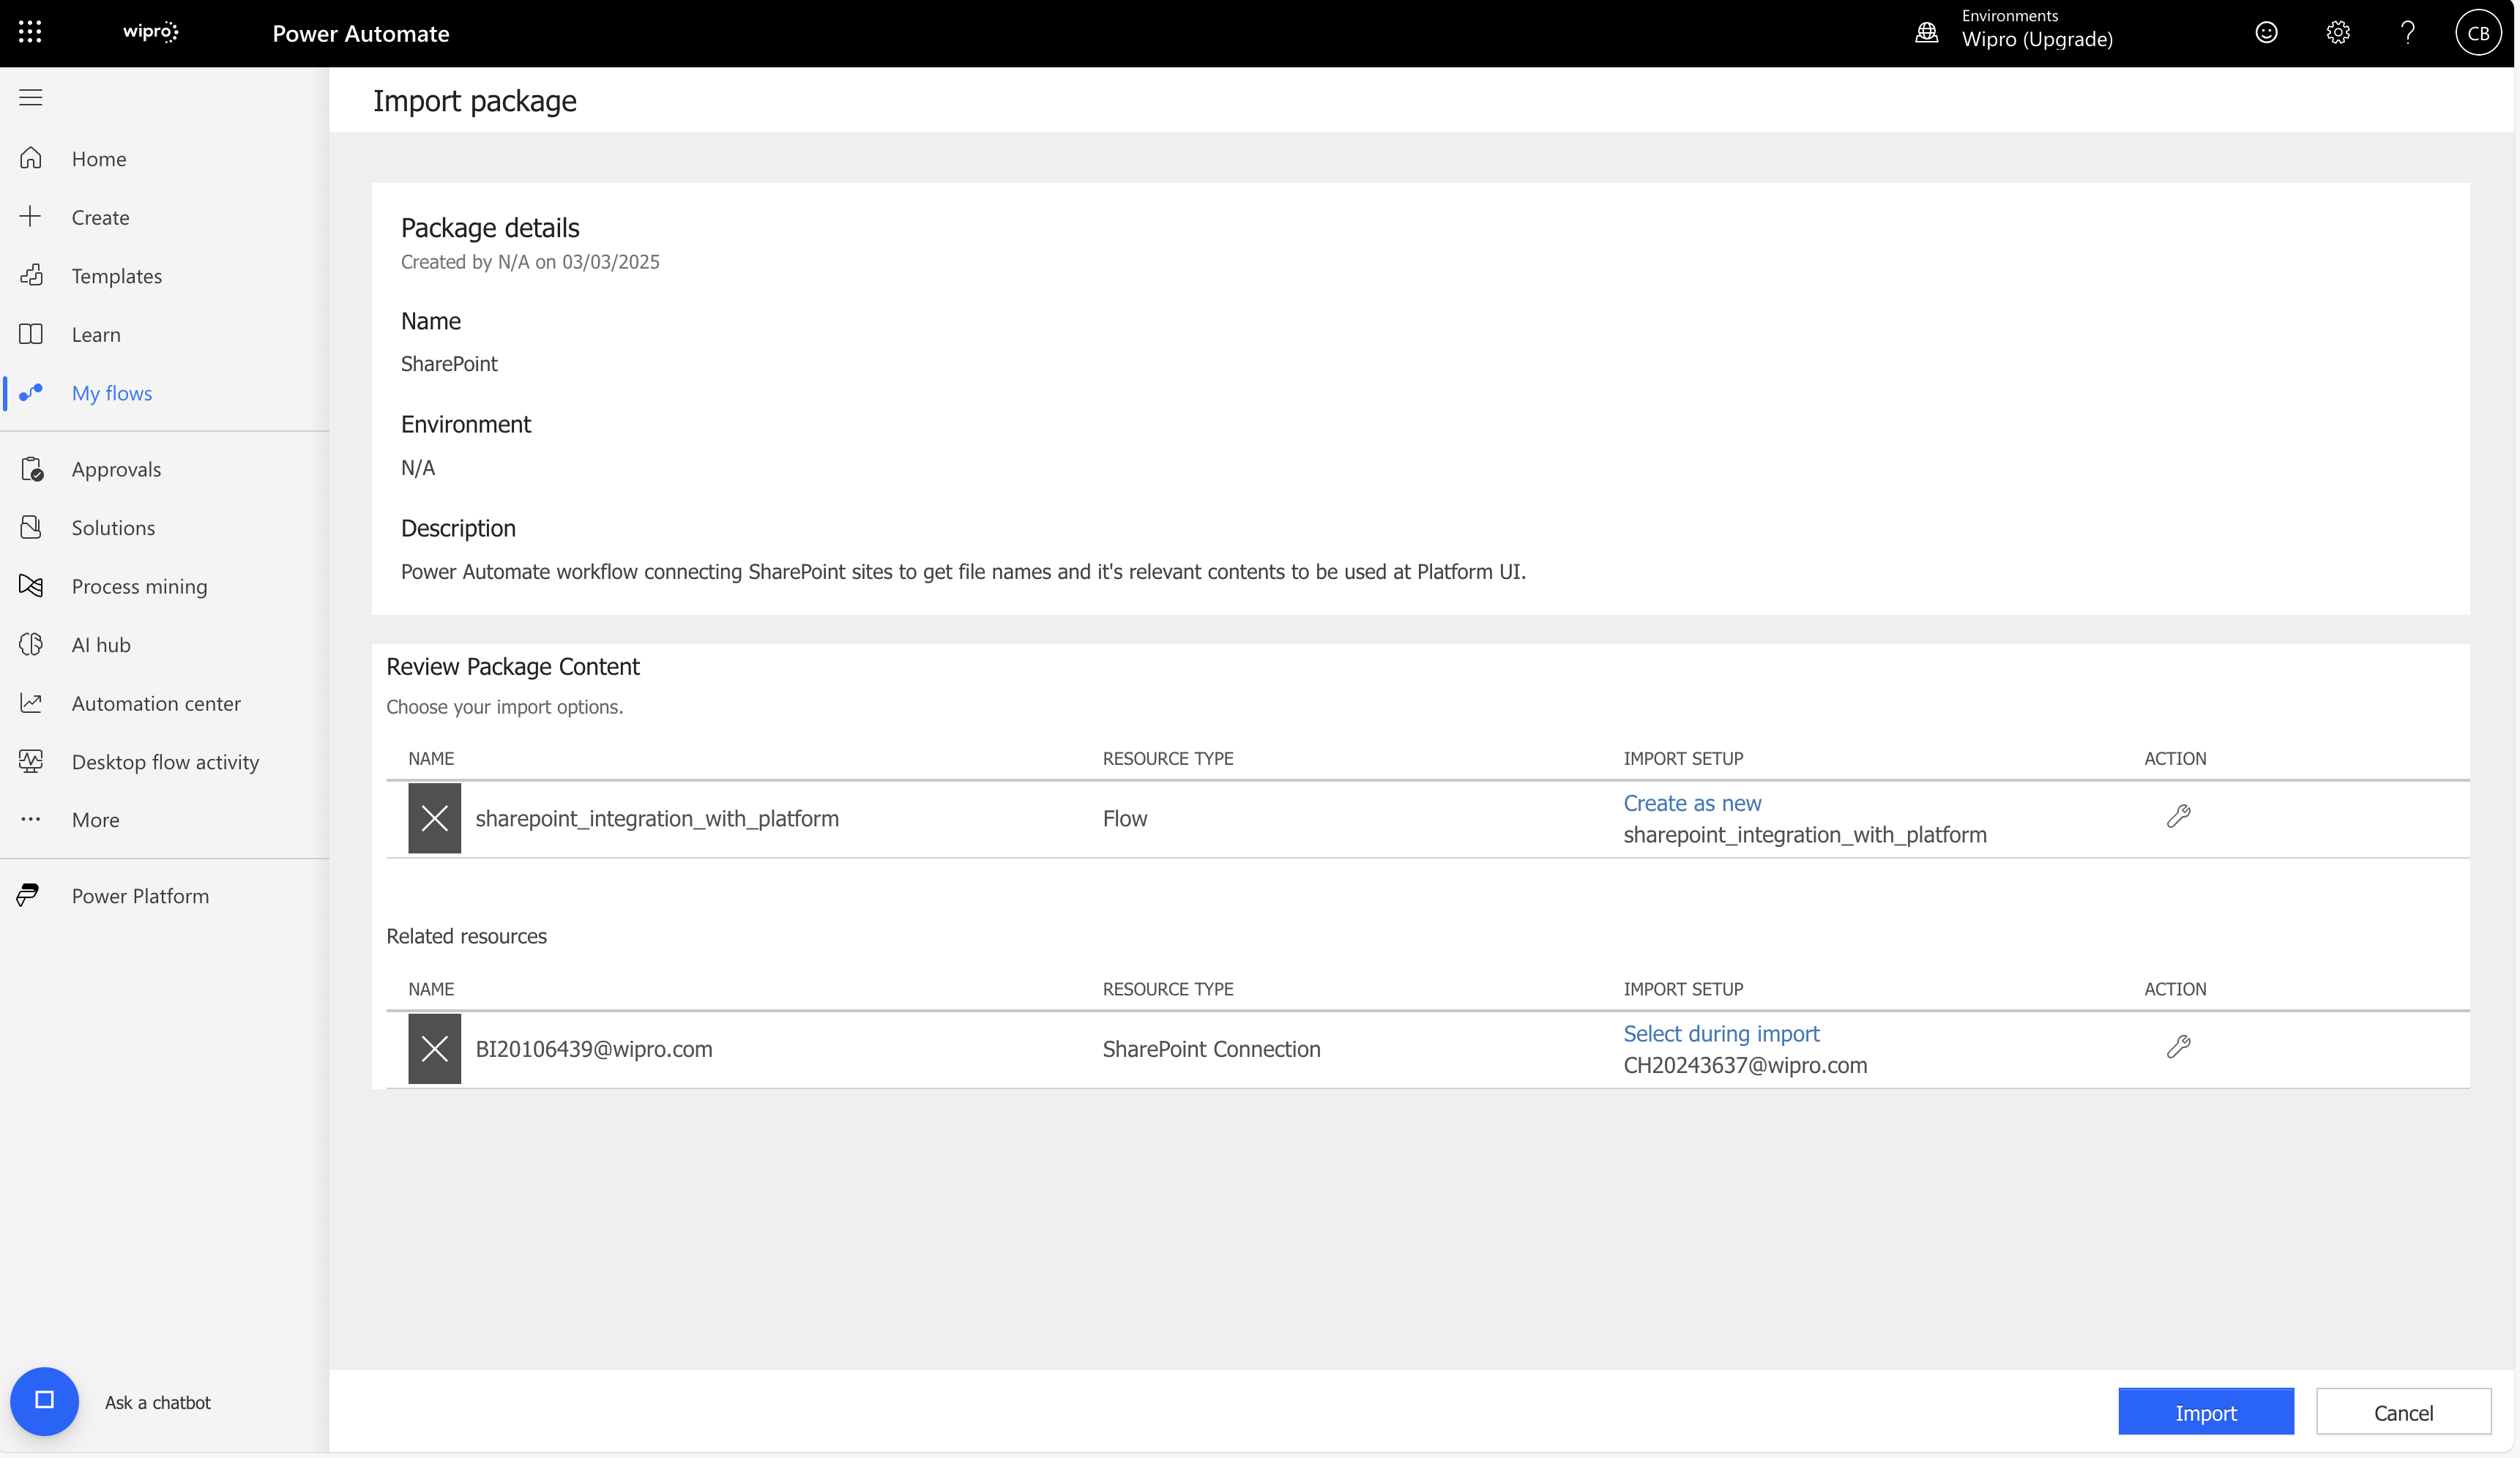
Task: Open Power Platform menu entry
Action: click(140, 896)
